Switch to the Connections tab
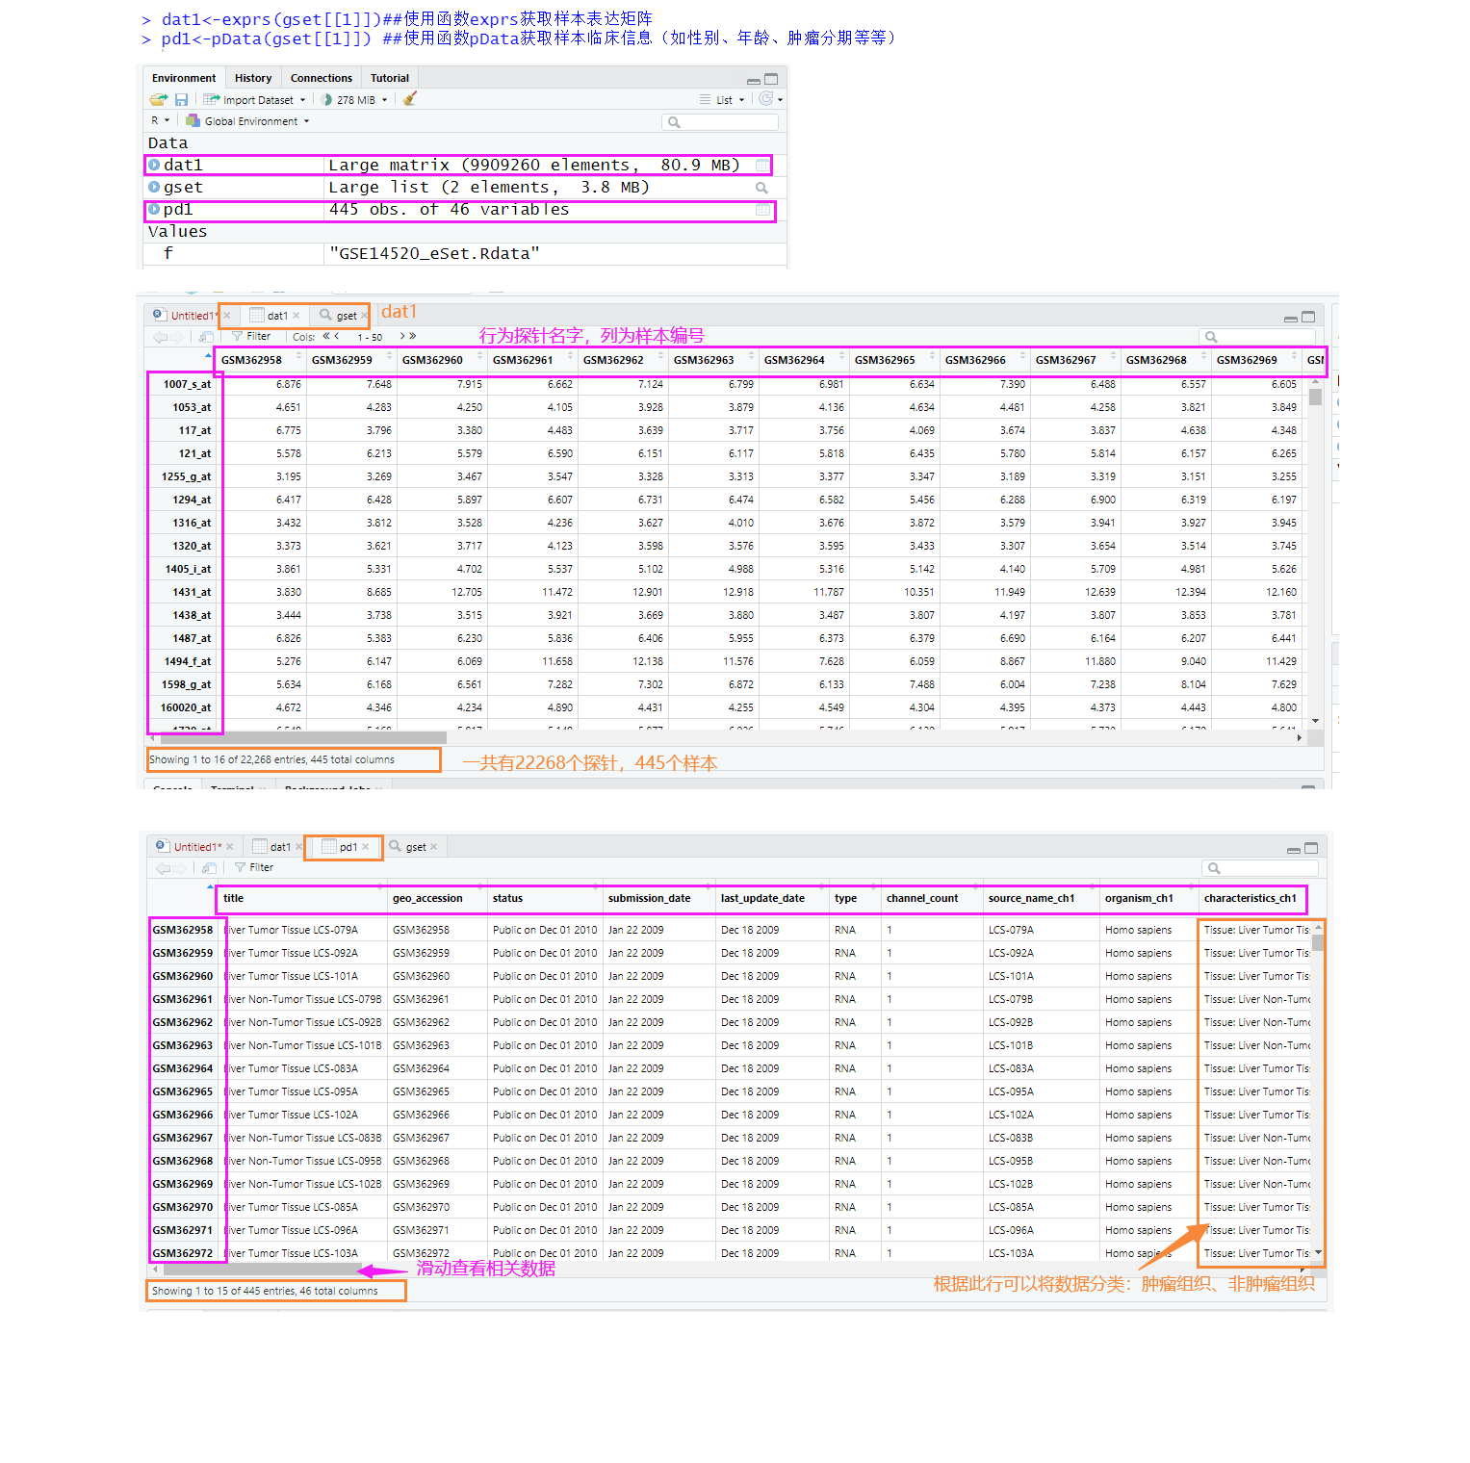Image resolution: width=1470 pixels, height=1463 pixels. (322, 78)
